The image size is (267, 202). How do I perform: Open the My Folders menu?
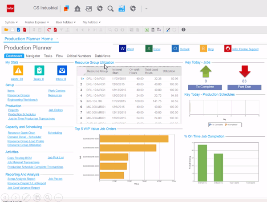click(91, 22)
